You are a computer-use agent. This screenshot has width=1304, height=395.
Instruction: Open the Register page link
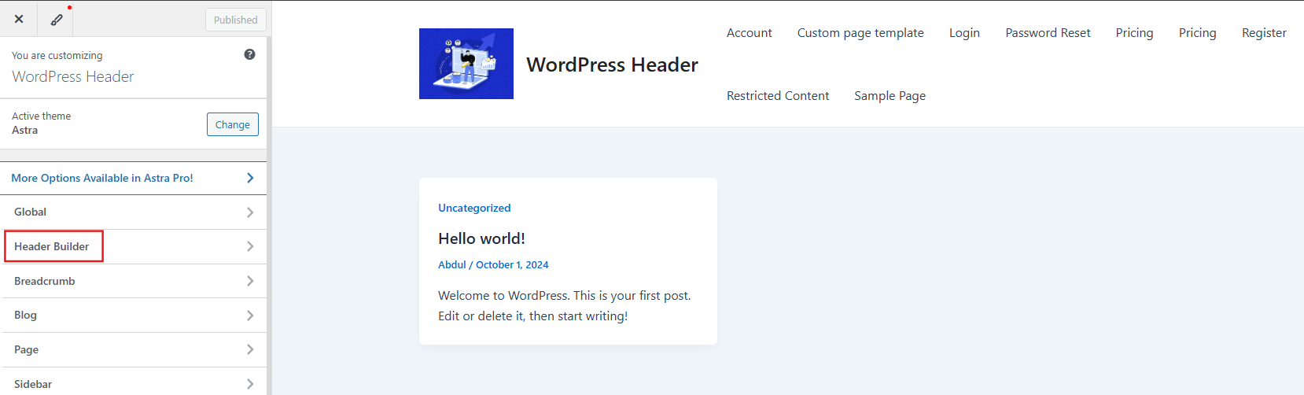[1264, 33]
